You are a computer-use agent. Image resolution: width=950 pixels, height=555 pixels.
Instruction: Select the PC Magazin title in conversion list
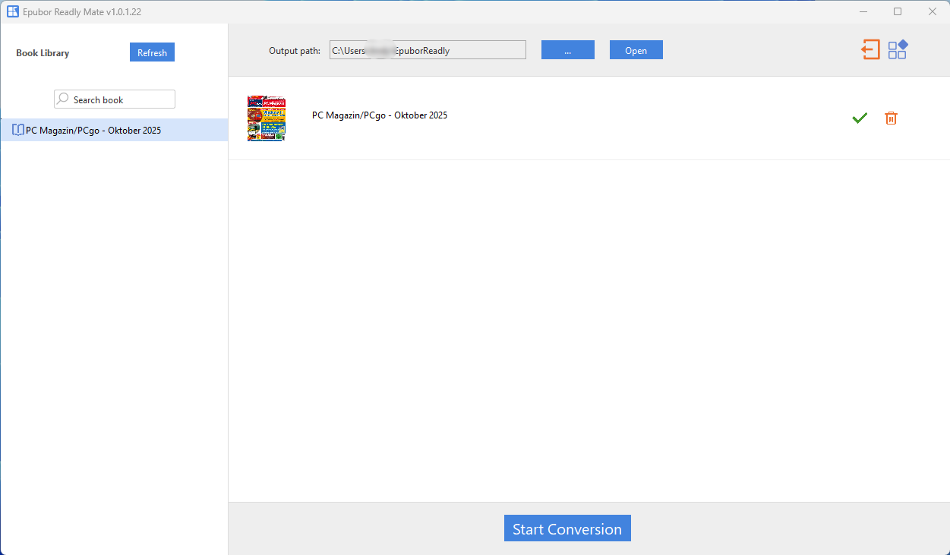pyautogui.click(x=380, y=115)
